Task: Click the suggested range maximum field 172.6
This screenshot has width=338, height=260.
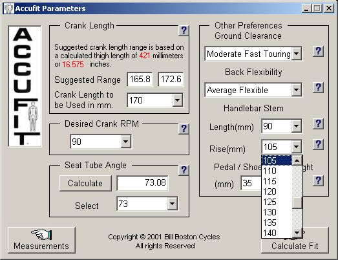Action: coord(171,79)
